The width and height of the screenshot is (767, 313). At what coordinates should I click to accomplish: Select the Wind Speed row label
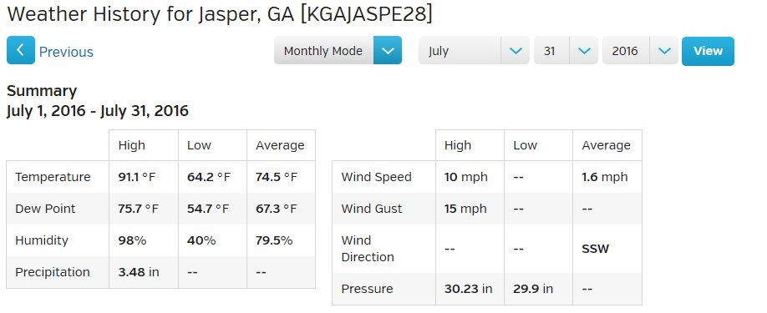pos(376,177)
